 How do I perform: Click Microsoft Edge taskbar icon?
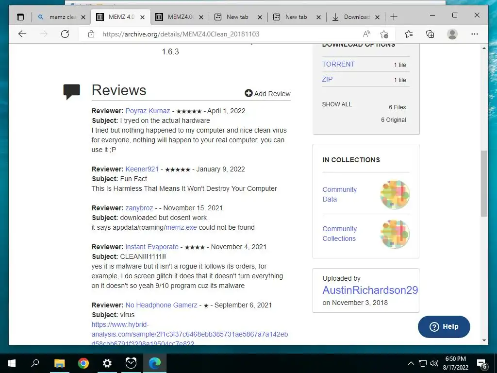[155, 363]
